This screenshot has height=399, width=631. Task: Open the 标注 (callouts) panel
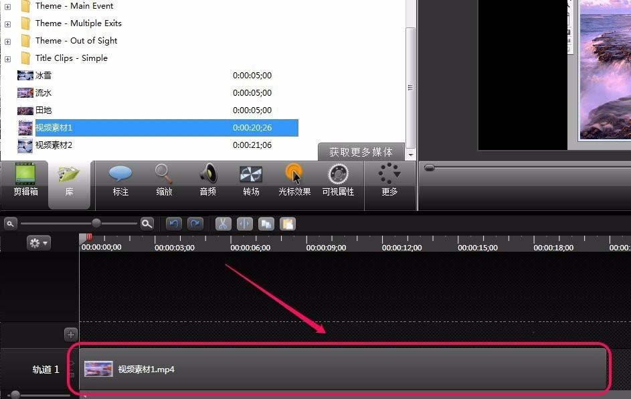pyautogui.click(x=120, y=179)
